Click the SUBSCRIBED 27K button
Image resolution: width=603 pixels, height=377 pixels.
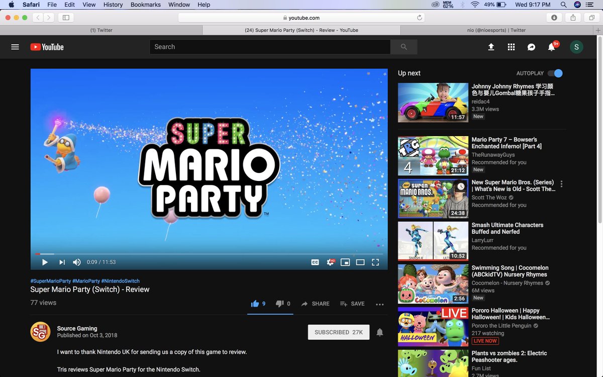coord(339,332)
